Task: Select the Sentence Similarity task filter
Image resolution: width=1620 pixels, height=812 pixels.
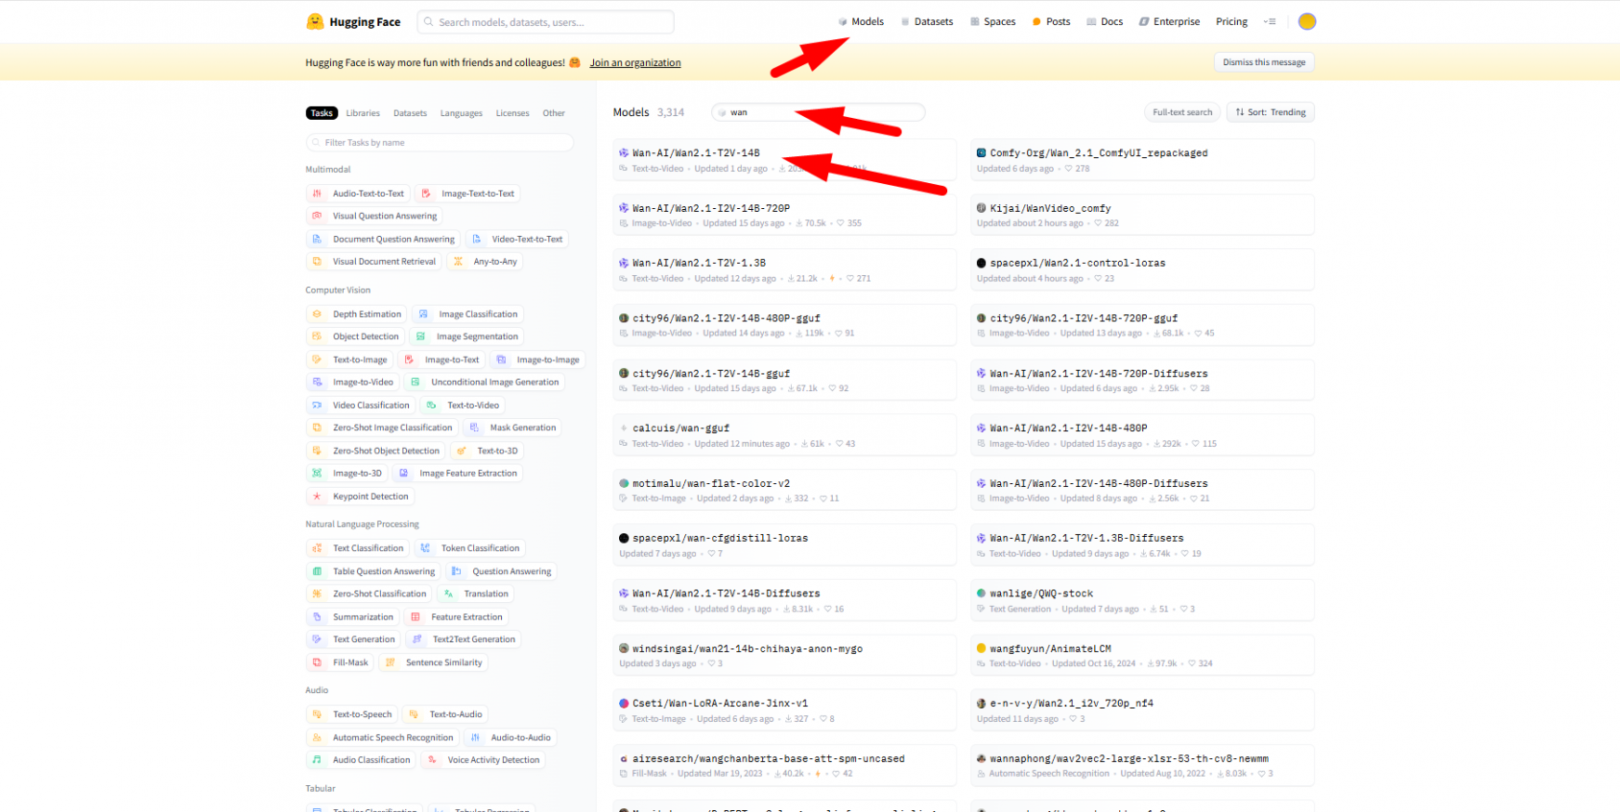Action: pyautogui.click(x=433, y=662)
